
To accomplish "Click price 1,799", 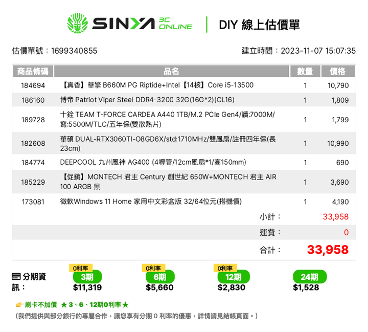I will pos(340,120).
